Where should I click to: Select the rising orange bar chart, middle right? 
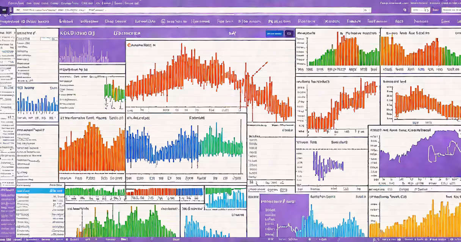pyautogui.click(x=342, y=105)
